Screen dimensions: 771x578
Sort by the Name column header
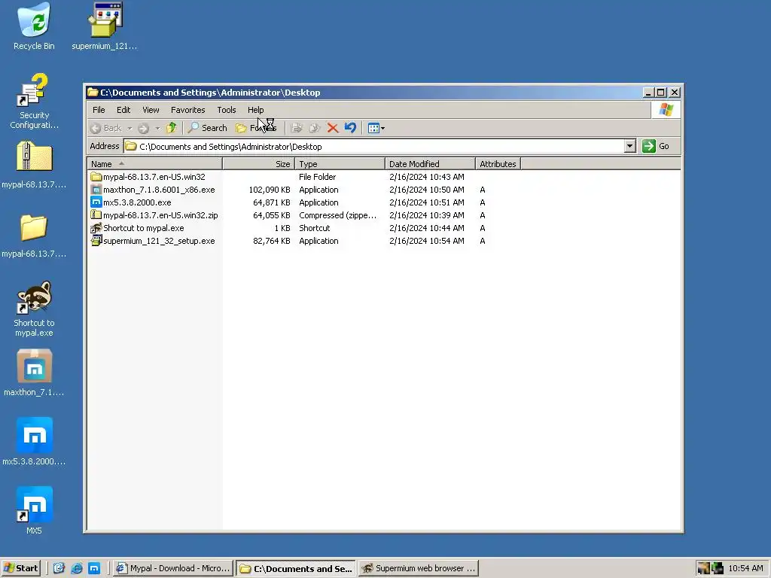point(155,163)
